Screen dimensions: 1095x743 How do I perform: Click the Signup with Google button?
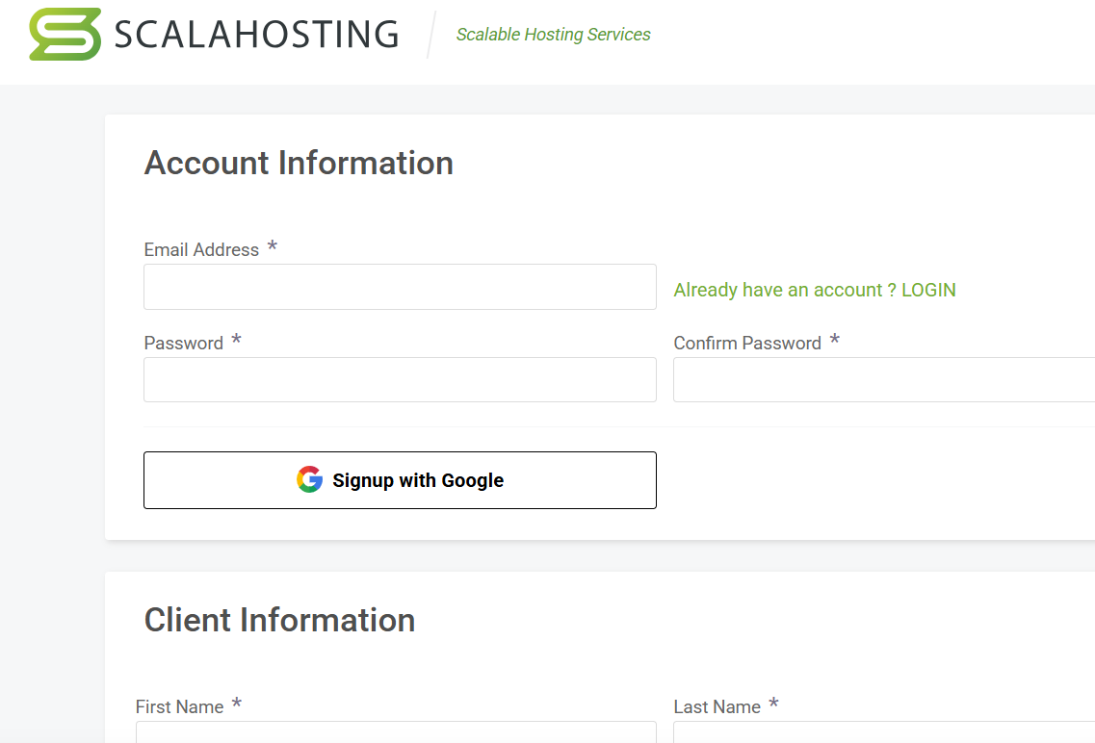pos(400,480)
